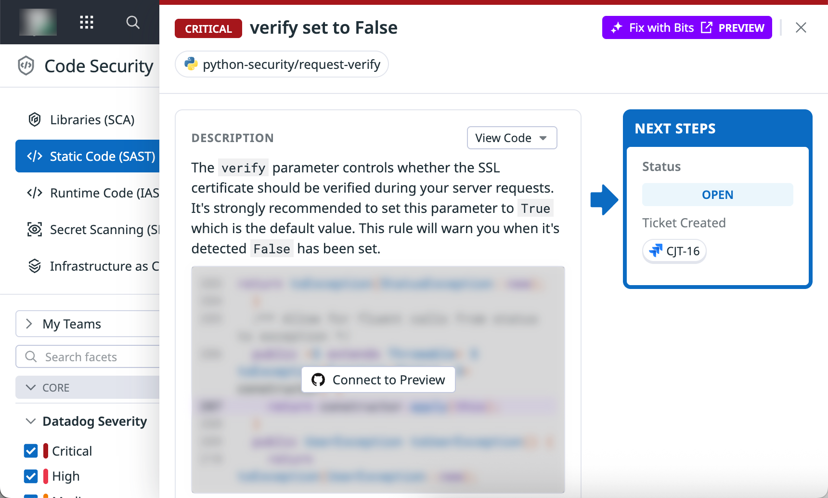Click the search magnifier icon in top bar
The height and width of the screenshot is (498, 828).
pyautogui.click(x=133, y=22)
